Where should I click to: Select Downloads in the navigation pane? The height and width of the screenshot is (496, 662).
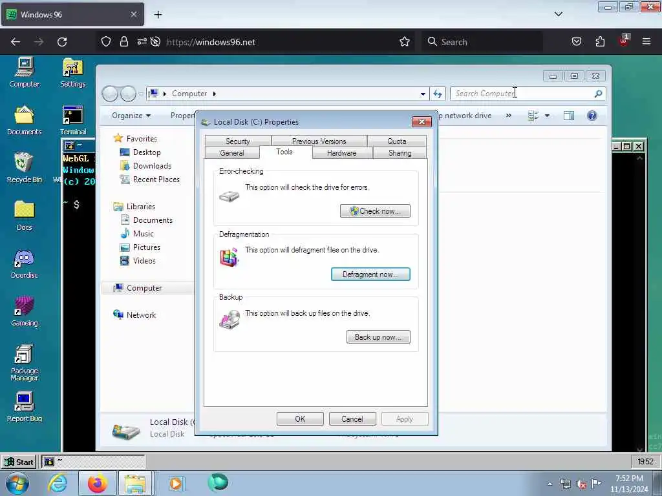145,166
